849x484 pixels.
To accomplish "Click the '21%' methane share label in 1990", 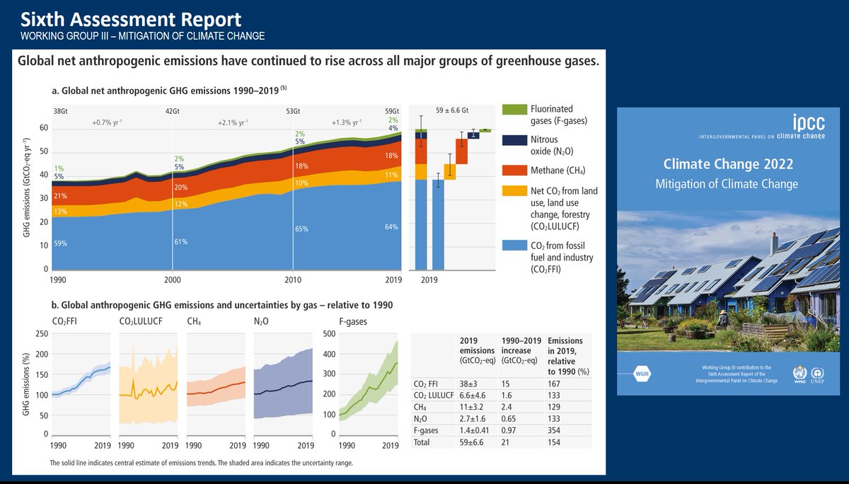I will click(x=59, y=196).
